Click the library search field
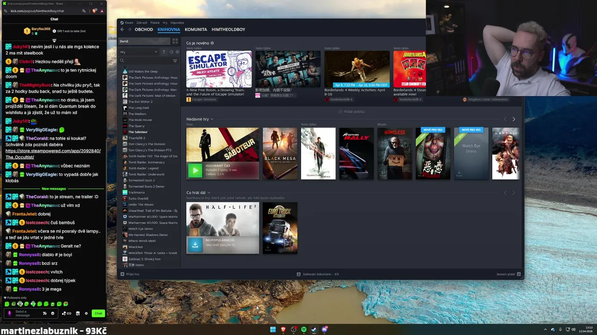 (146, 60)
